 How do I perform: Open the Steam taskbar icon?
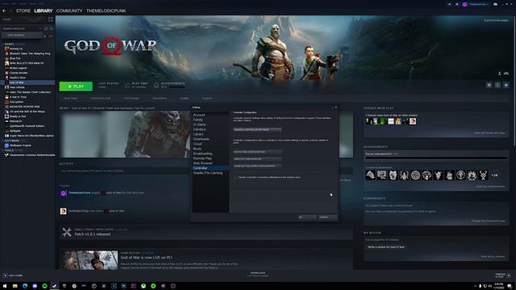(x=54, y=286)
